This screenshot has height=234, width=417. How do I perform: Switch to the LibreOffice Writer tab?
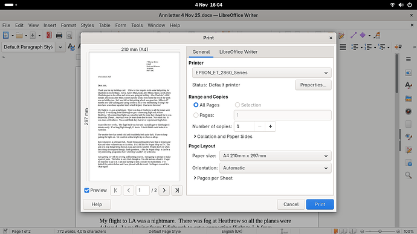click(x=238, y=52)
